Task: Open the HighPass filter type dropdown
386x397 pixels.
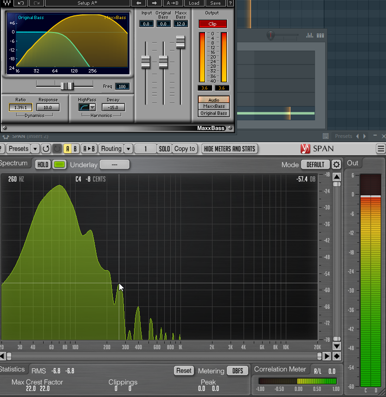Action: (x=92, y=107)
